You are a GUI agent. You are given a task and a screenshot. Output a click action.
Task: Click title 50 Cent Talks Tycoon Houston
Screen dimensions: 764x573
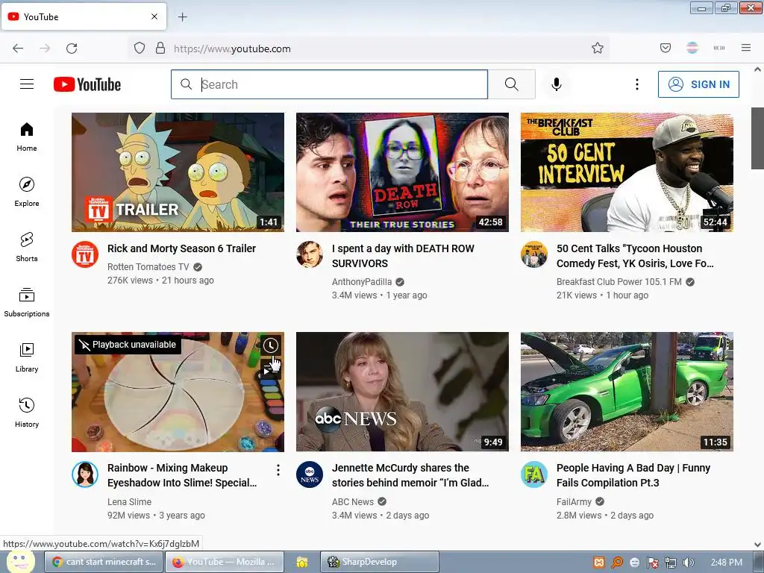coord(635,256)
